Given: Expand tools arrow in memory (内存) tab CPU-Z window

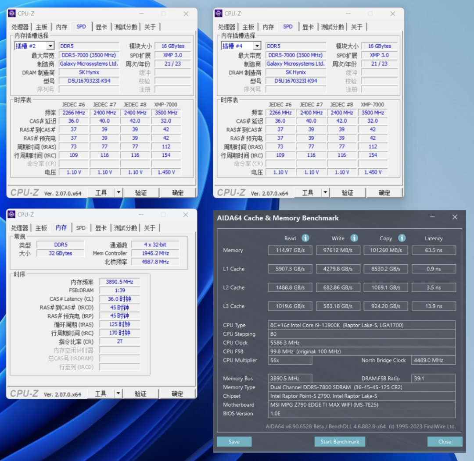Looking at the screenshot, I should [118, 394].
